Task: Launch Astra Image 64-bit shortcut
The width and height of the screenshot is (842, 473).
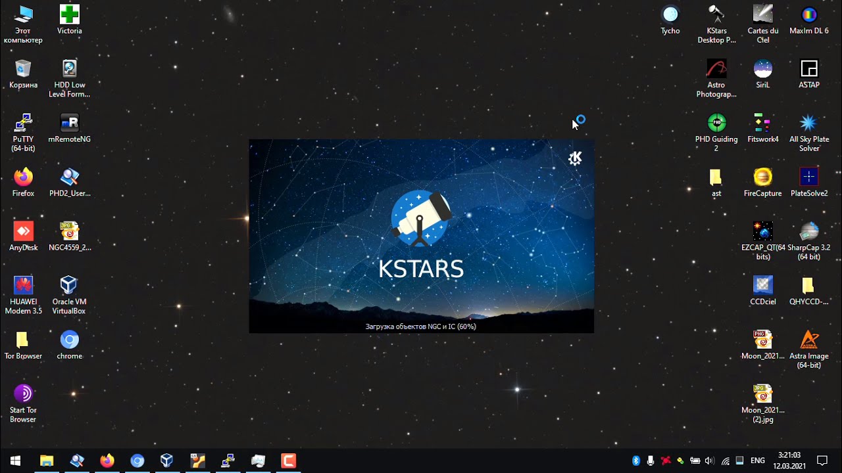Action: point(809,349)
